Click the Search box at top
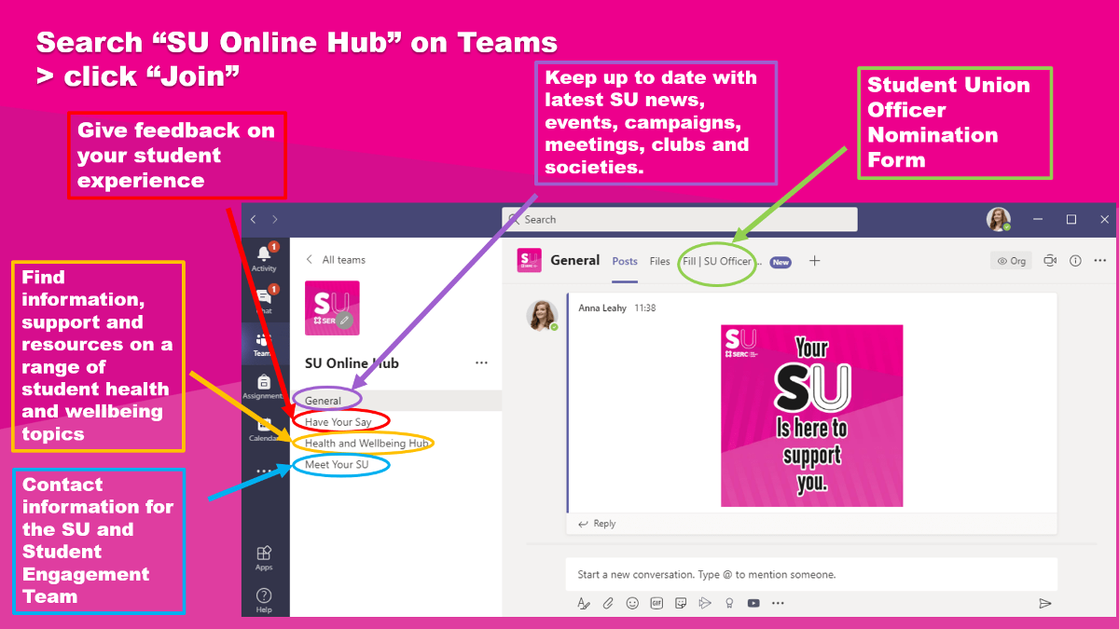 point(679,219)
